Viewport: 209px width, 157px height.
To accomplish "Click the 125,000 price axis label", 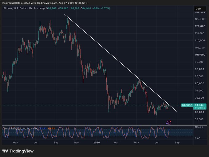I will (200, 19).
